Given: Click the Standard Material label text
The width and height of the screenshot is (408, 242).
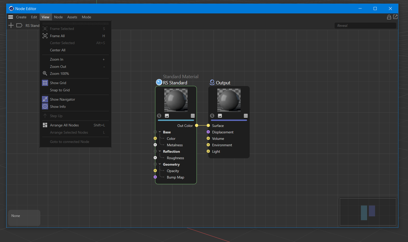Looking at the screenshot, I should click(181, 77).
